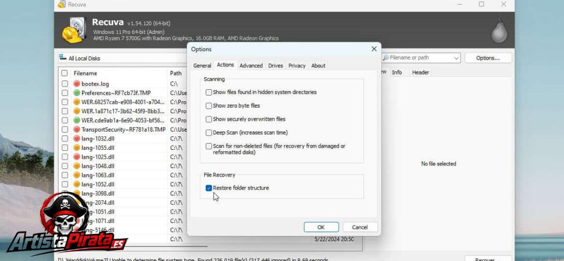Click the Filename or path search field
Viewport: 564px width, 261px height.
pyautogui.click(x=420, y=58)
